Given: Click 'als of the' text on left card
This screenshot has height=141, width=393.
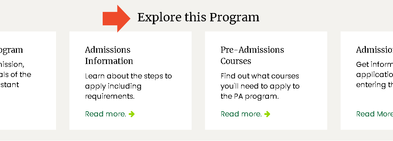Looking at the screenshot, I should click(16, 74).
